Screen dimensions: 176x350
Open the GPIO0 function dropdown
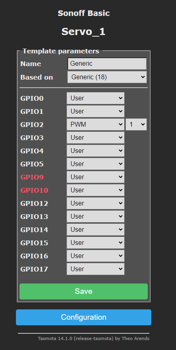click(96, 98)
